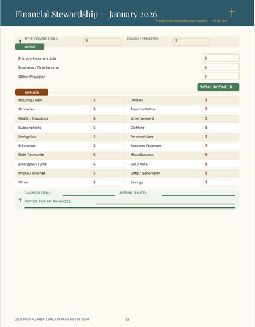Select the Primary Income / Job amount field

(x=221, y=58)
